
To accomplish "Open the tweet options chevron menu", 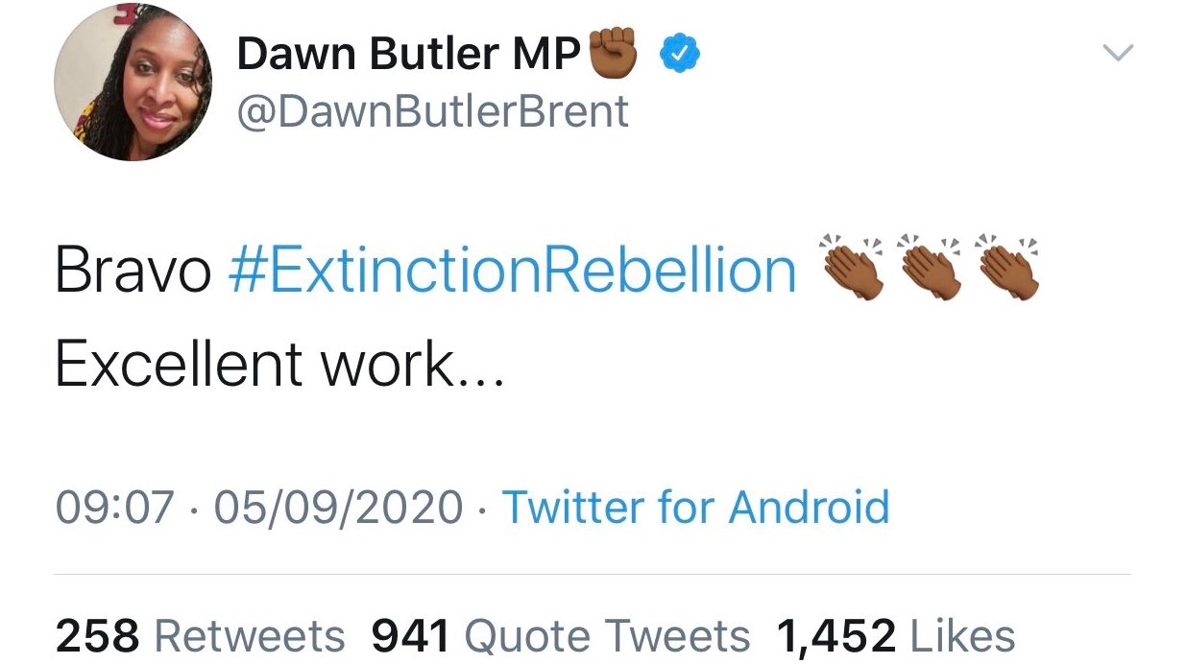I will [1118, 53].
